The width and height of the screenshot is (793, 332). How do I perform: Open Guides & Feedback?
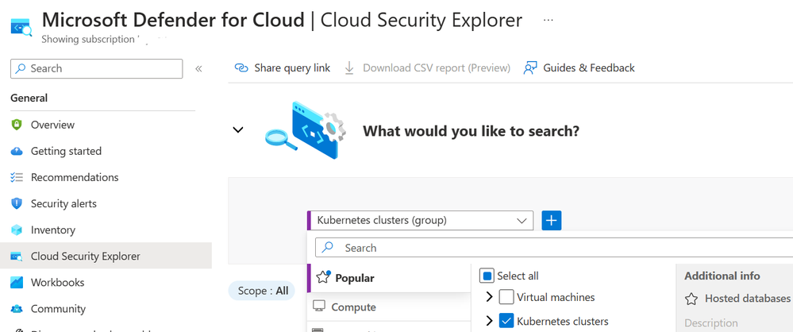point(579,68)
